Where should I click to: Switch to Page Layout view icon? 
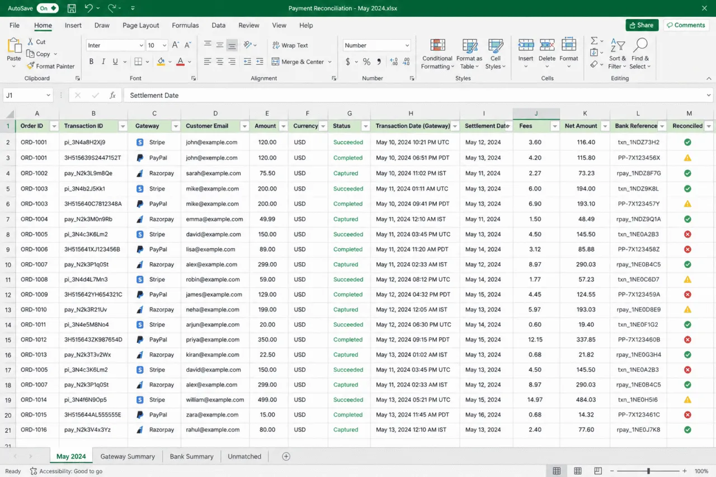pyautogui.click(x=578, y=471)
